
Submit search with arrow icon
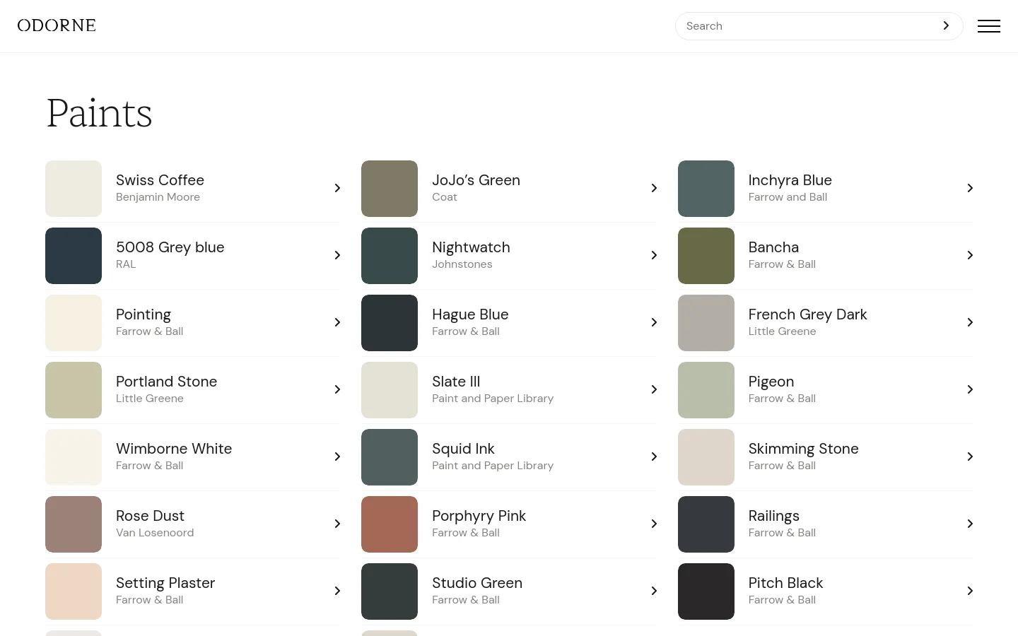pos(946,25)
